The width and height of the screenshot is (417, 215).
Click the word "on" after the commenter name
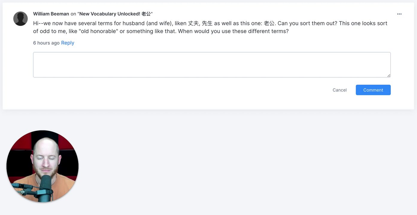(x=73, y=14)
